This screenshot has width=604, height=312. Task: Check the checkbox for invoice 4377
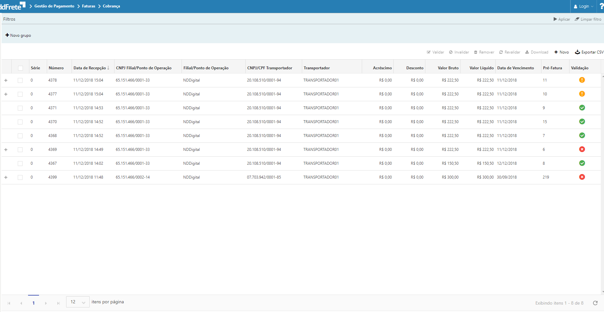coord(20,94)
